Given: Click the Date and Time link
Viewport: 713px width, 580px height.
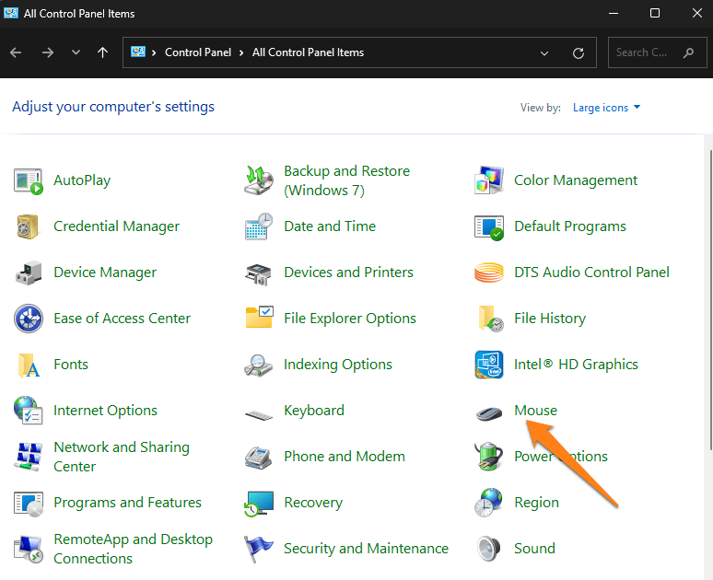Looking at the screenshot, I should point(330,226).
